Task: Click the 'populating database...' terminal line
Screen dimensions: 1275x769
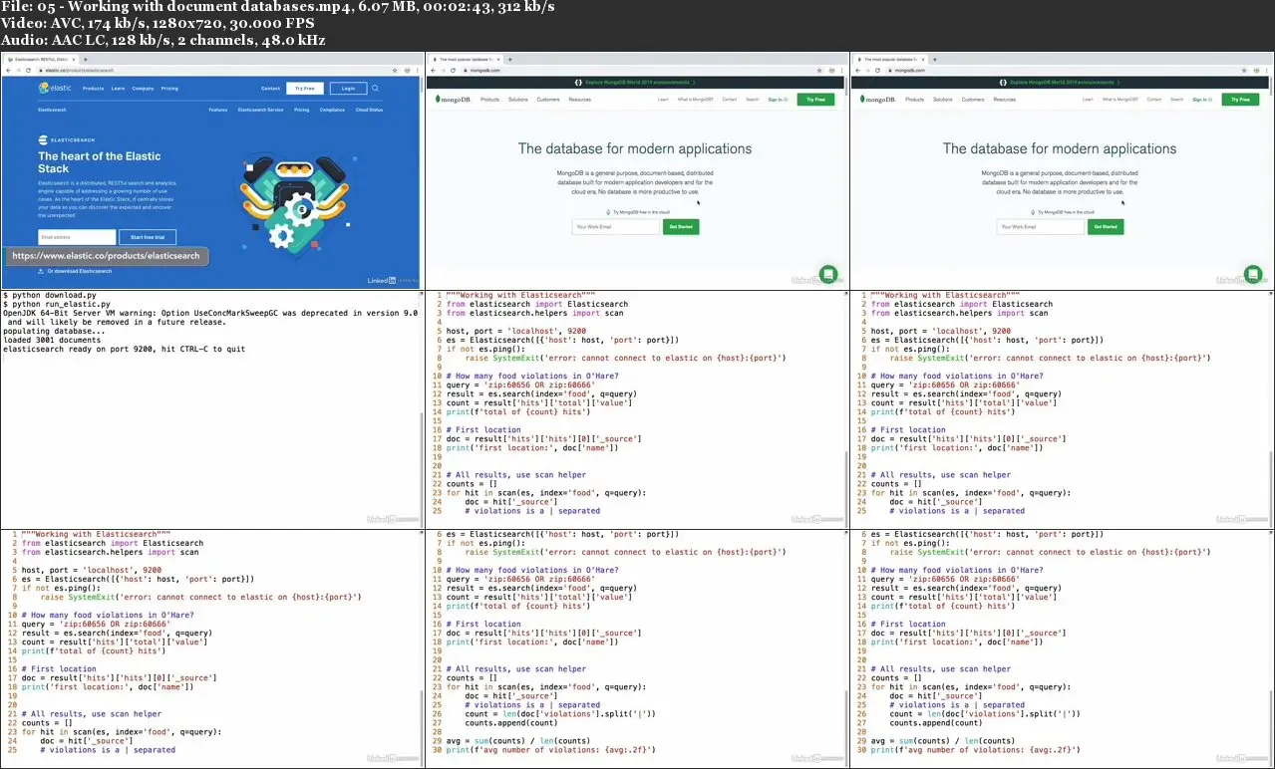Action: pos(52,332)
